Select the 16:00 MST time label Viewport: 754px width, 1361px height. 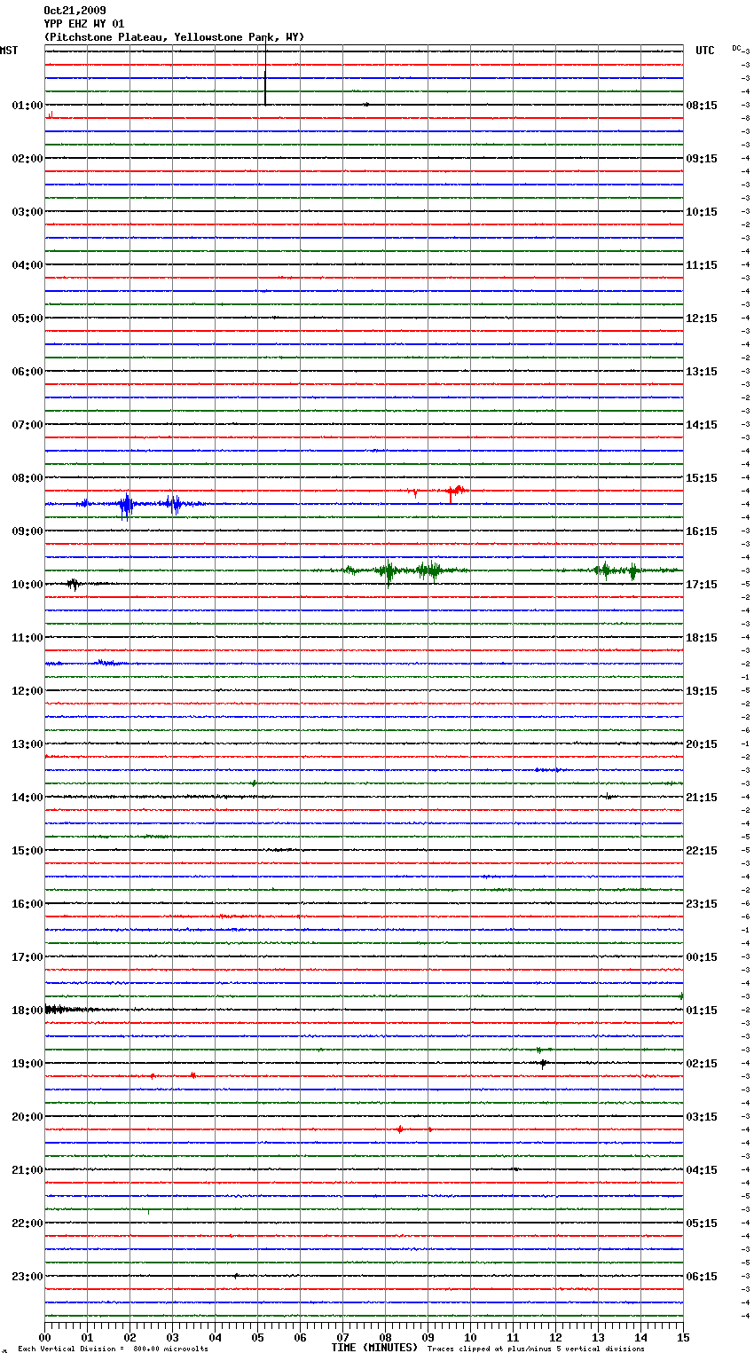pos(27,903)
